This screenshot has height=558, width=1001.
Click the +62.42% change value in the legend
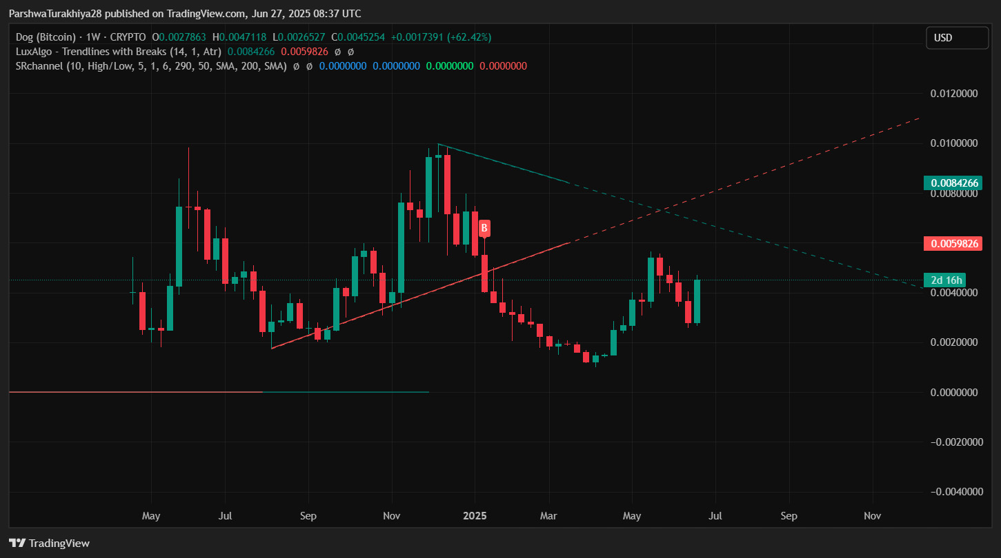469,37
